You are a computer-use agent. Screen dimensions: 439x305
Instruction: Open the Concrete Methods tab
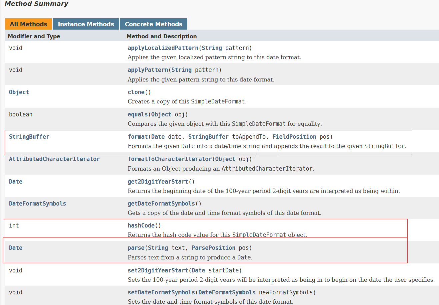click(153, 24)
